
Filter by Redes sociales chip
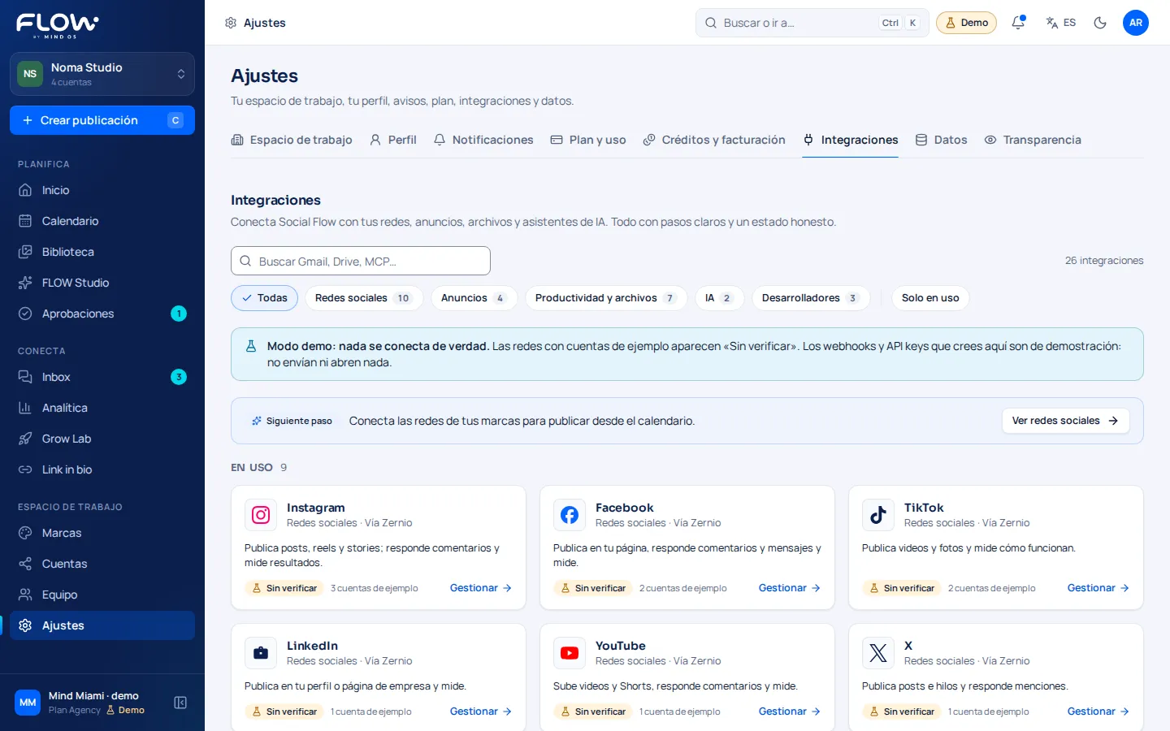click(363, 298)
